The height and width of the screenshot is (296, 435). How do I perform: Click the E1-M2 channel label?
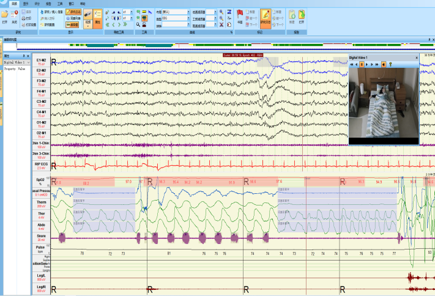41,61
